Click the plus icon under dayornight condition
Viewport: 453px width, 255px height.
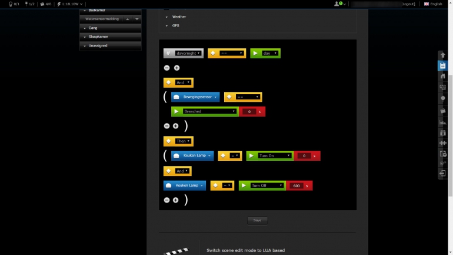pos(176,68)
